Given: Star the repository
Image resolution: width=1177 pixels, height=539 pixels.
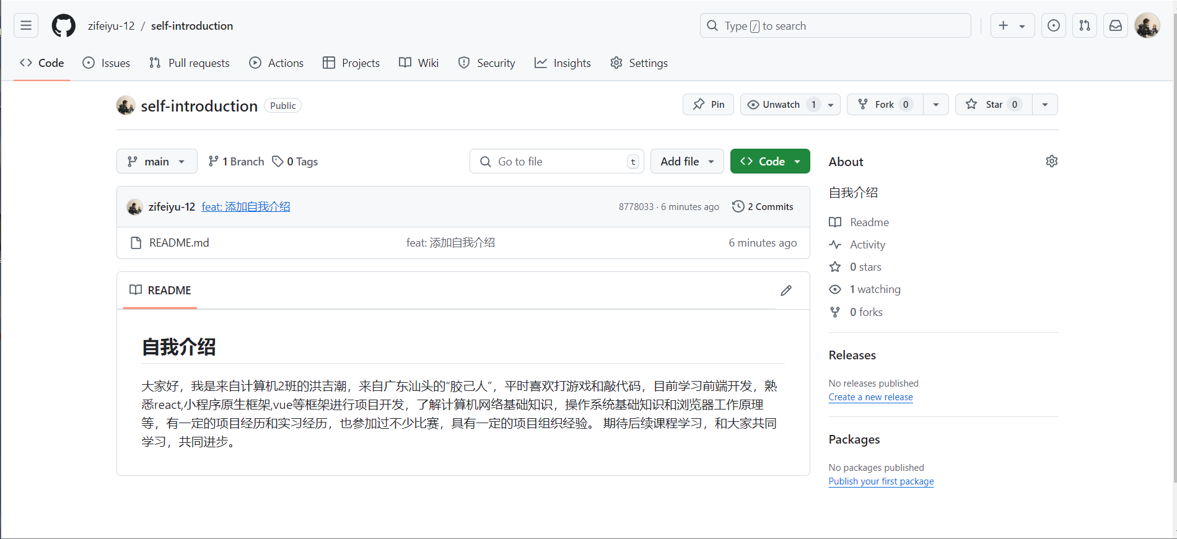Looking at the screenshot, I should (994, 104).
